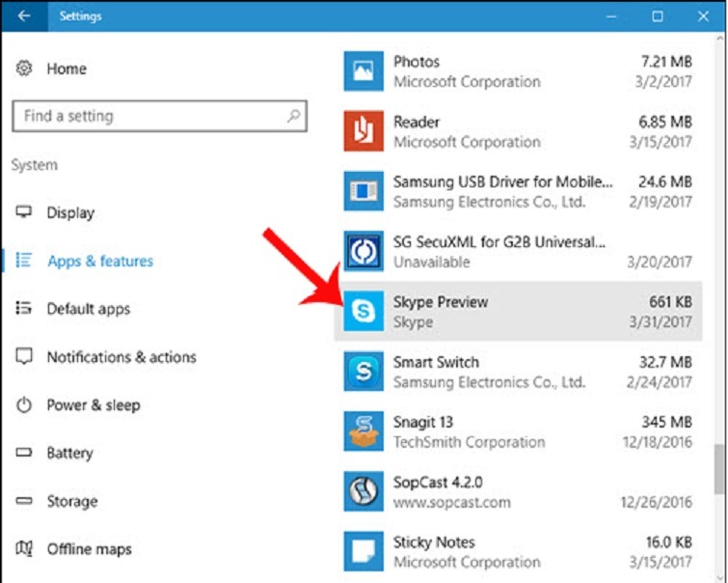Go back using the back arrow
Viewport: 728px width, 583px height.
23,16
